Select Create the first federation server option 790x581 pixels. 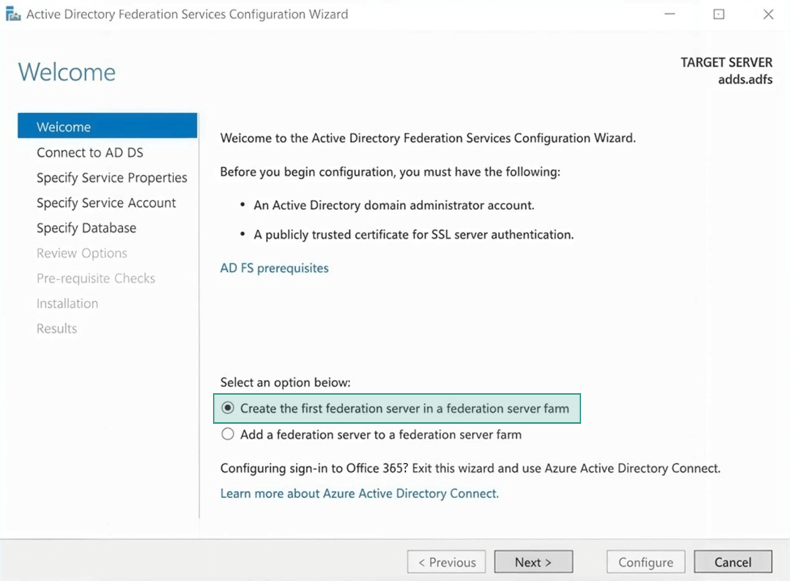tap(228, 408)
